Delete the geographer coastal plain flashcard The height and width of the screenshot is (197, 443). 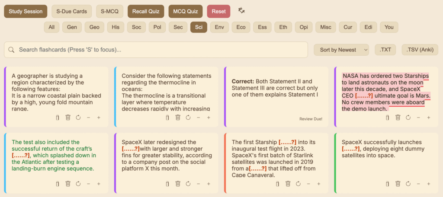click(x=68, y=118)
